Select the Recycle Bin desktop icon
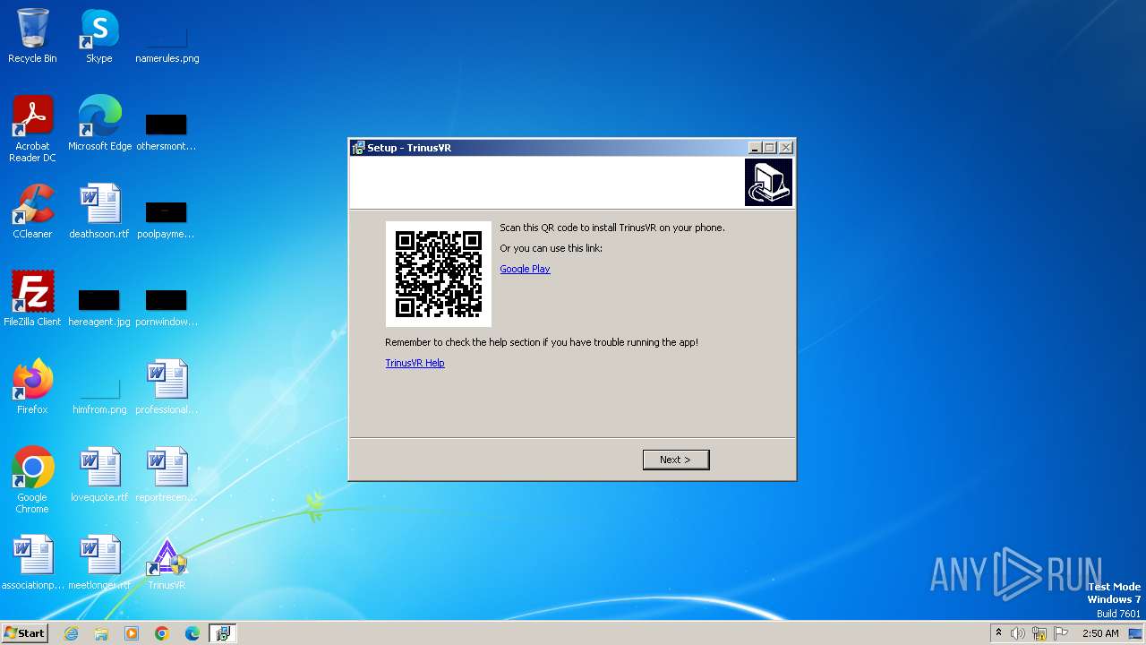The image size is (1146, 645). 32,36
